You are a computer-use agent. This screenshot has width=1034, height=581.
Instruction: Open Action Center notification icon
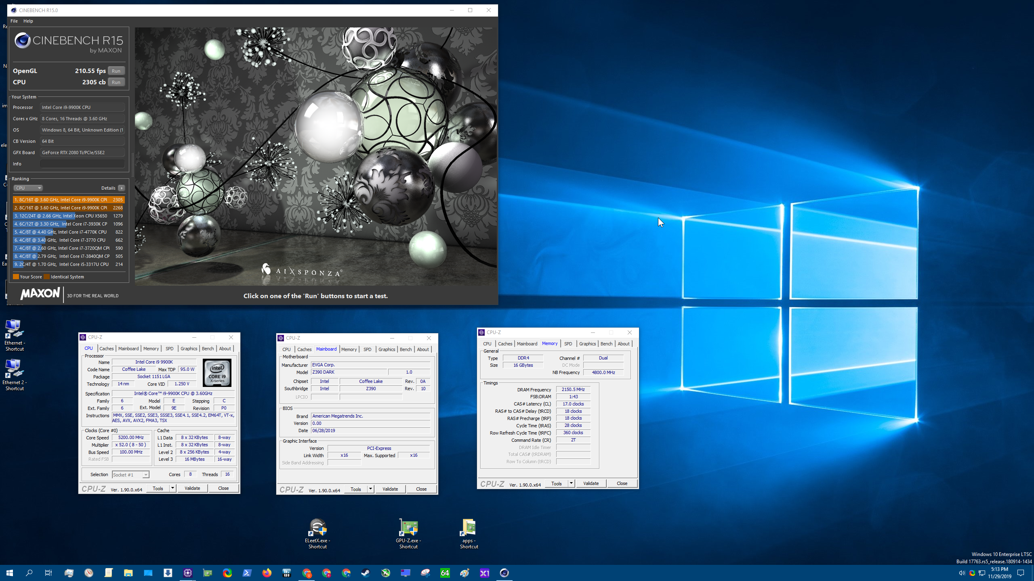pyautogui.click(x=1021, y=573)
